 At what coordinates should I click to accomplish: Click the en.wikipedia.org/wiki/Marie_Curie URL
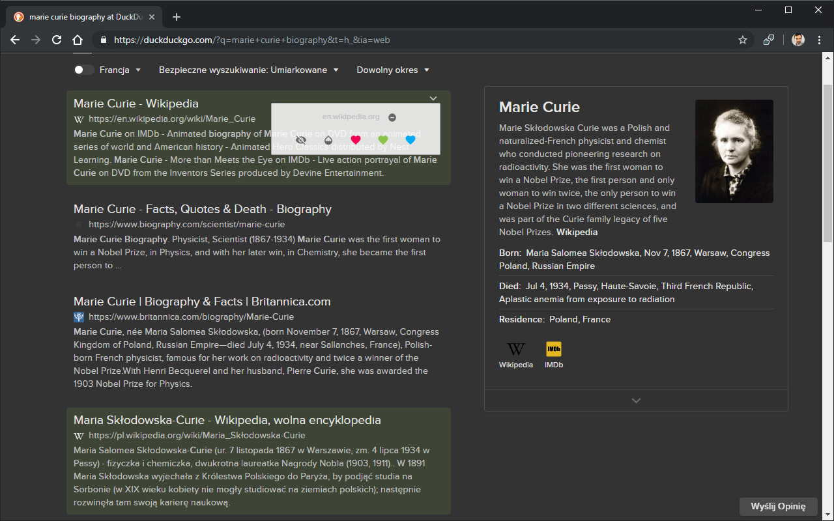click(172, 119)
